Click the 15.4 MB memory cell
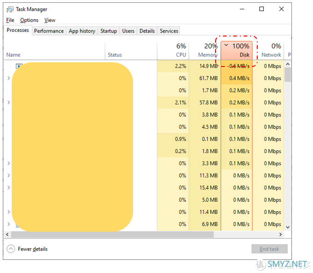Image resolution: width=313 pixels, height=273 pixels. coord(205,188)
